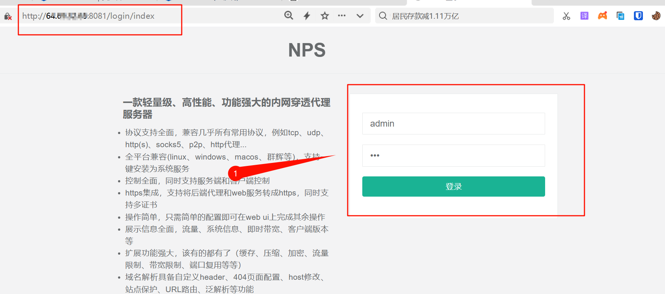This screenshot has height=294, width=665.
Task: Click the bullet starting https集成 text
Action: point(227,199)
